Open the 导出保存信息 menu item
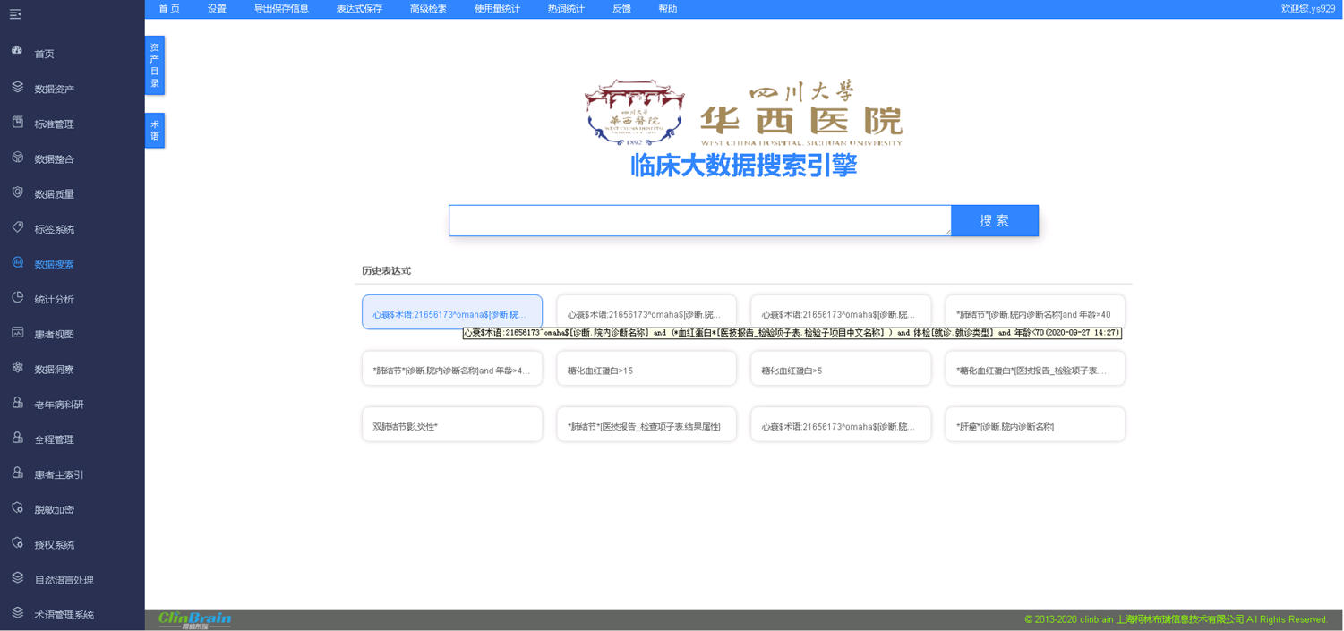 click(281, 9)
